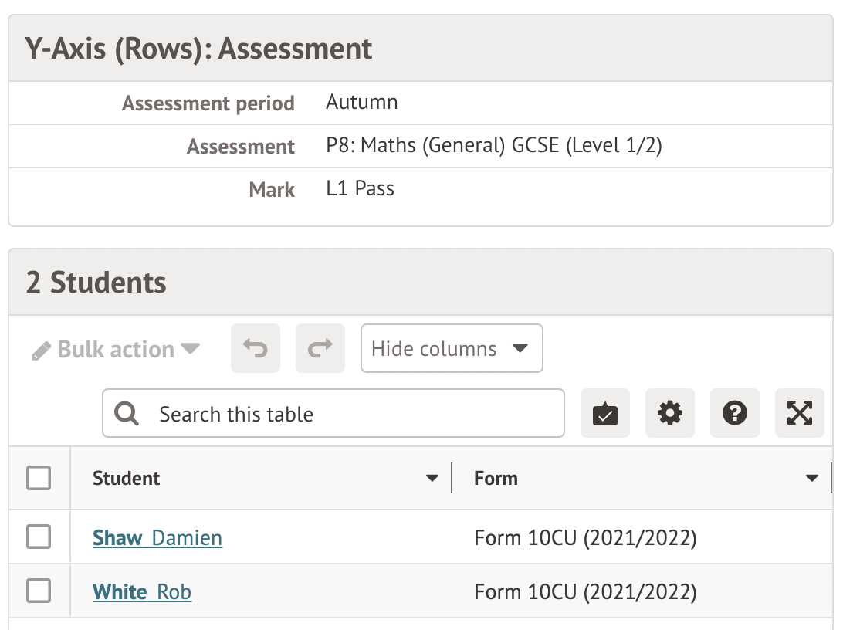Expand the Student column dropdown arrow

pyautogui.click(x=432, y=479)
